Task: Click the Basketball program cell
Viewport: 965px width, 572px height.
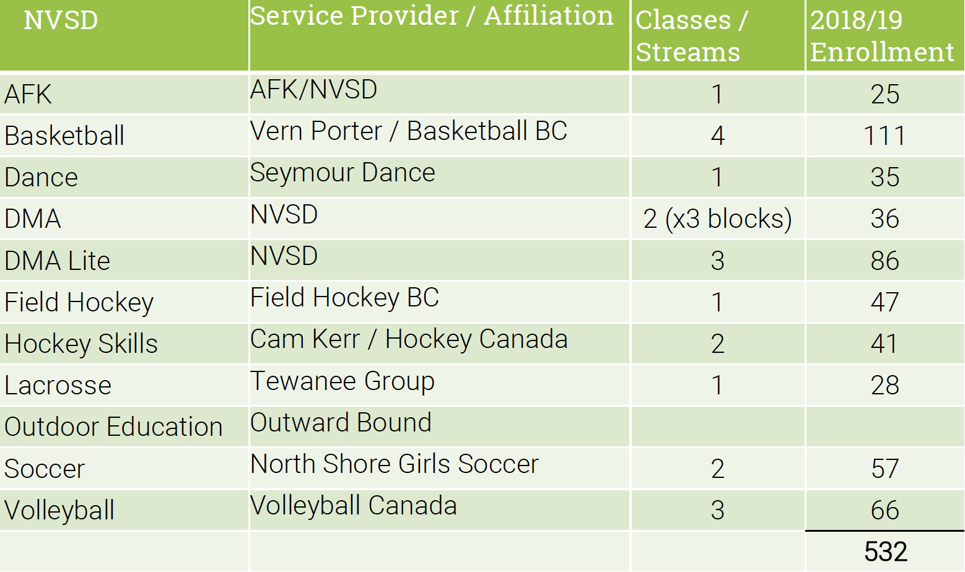Action: (64, 136)
